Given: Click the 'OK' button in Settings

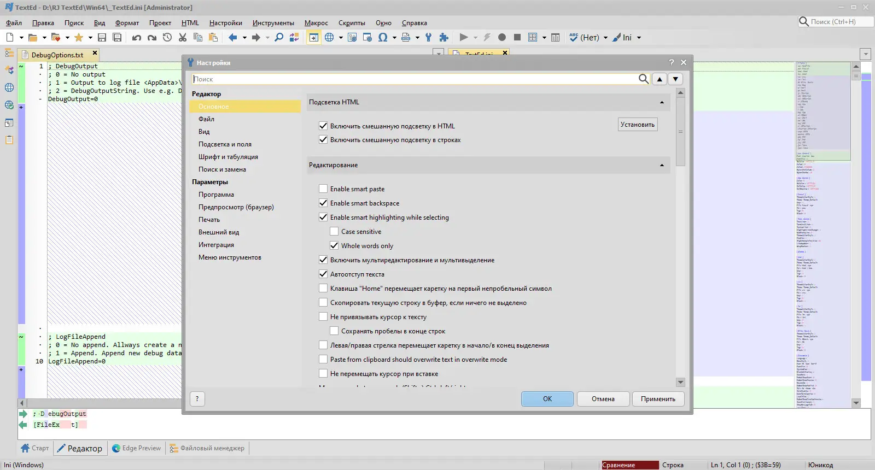Looking at the screenshot, I should click(x=547, y=399).
